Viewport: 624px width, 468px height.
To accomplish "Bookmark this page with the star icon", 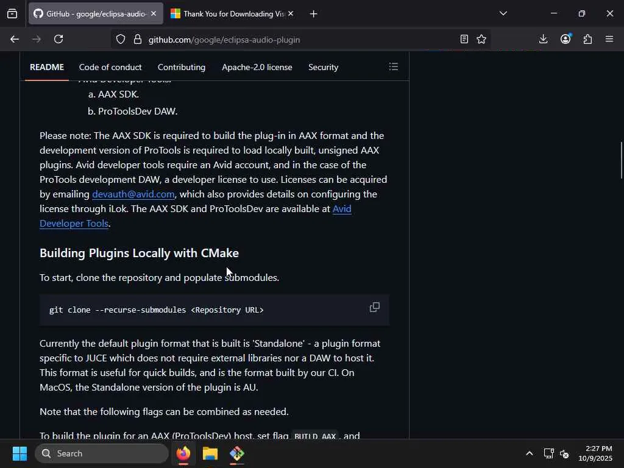I will click(x=481, y=40).
